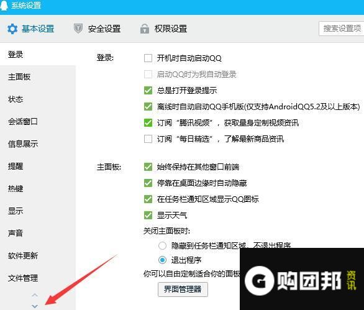Click the gear icon for 基本设置
The width and height of the screenshot is (364, 310).
pos(12,29)
